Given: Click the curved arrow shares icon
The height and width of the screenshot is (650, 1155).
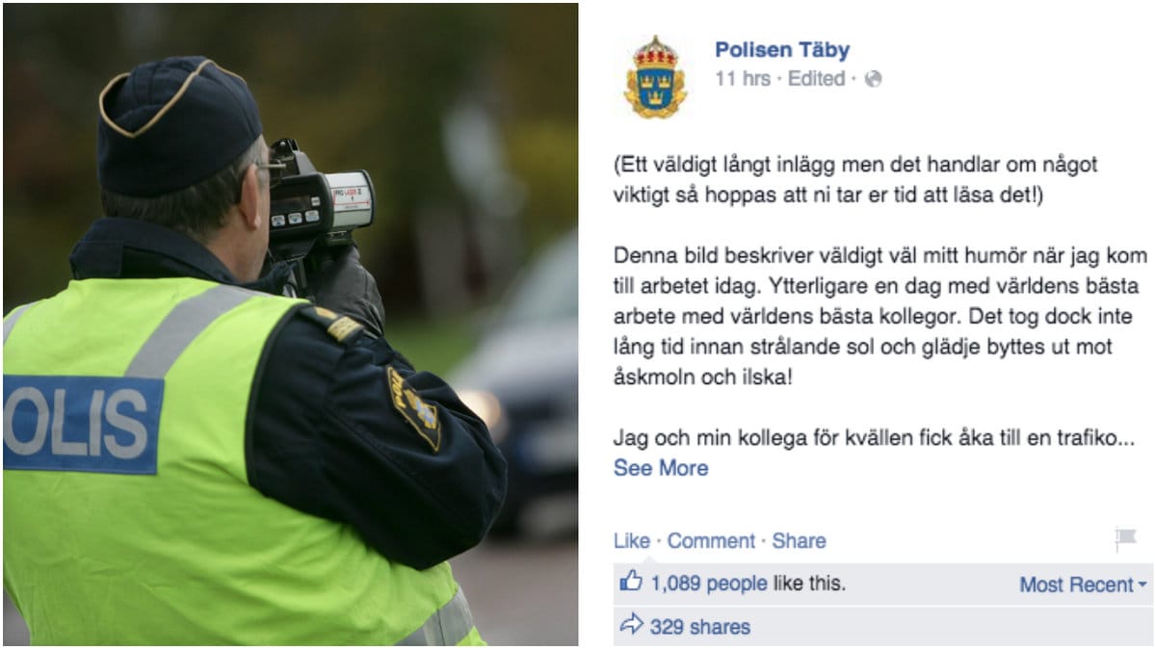Looking at the screenshot, I should coord(631,626).
